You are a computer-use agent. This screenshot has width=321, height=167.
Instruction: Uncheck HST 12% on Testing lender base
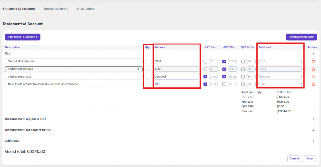coord(224,77)
